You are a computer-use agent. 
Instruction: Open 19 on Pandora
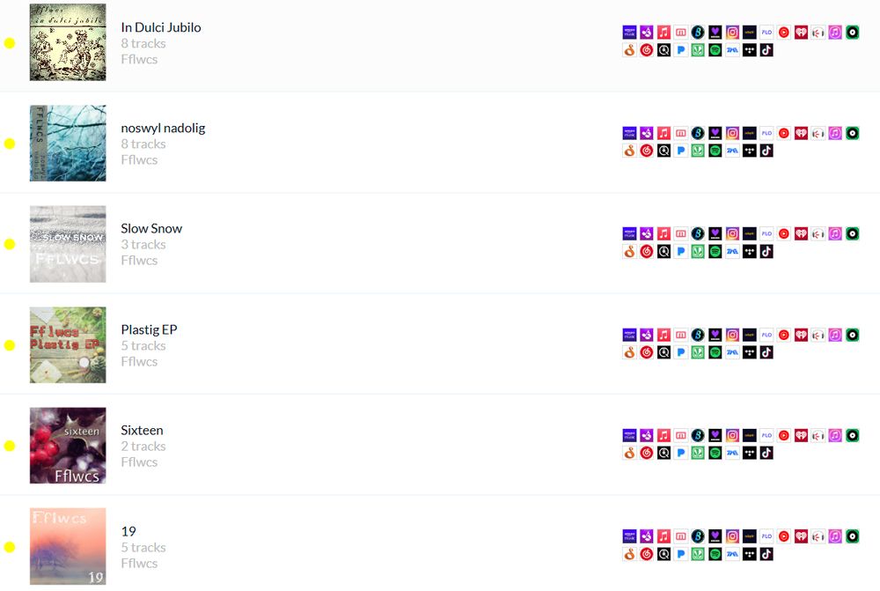coord(679,553)
